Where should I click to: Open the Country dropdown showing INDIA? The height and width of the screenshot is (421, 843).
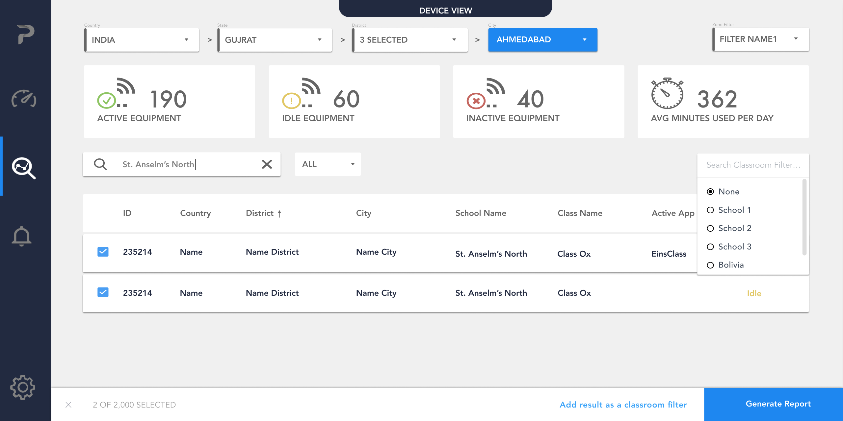tap(142, 40)
